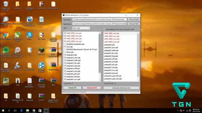The image size is (202, 113).
Task: Open the EPSON Scan shortcut
Action: pyautogui.click(x=18, y=66)
